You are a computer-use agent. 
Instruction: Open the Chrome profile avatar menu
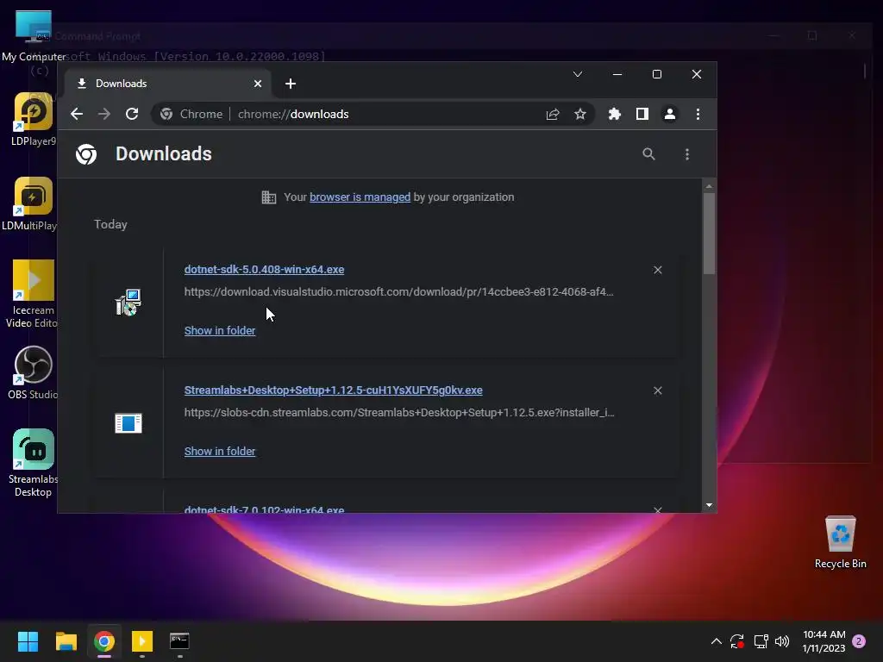pos(669,115)
